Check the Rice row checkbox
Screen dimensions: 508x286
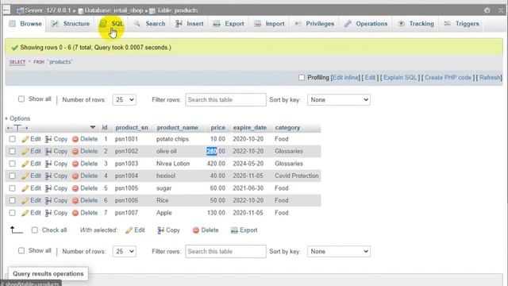[x=13, y=201]
